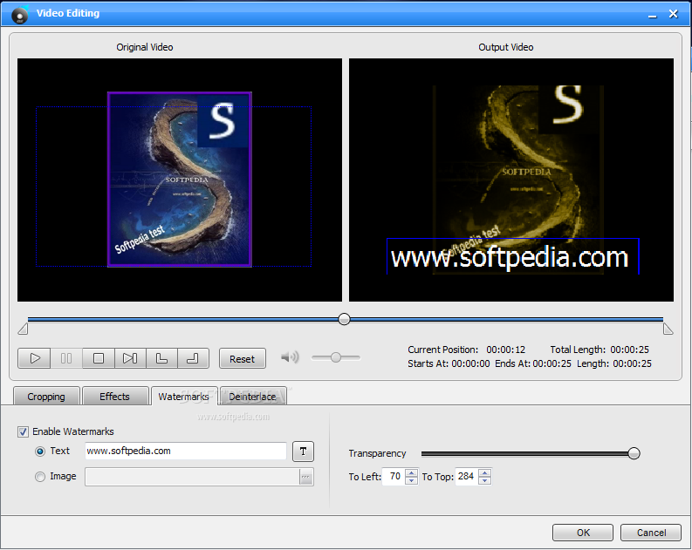The width and height of the screenshot is (692, 550).
Task: Click the Stop button
Action: point(99,358)
